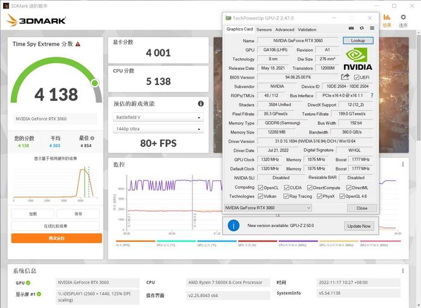This screenshot has height=308, width=421.
Task: Click the 2022-11-17 timestamp field
Action: tap(358, 283)
